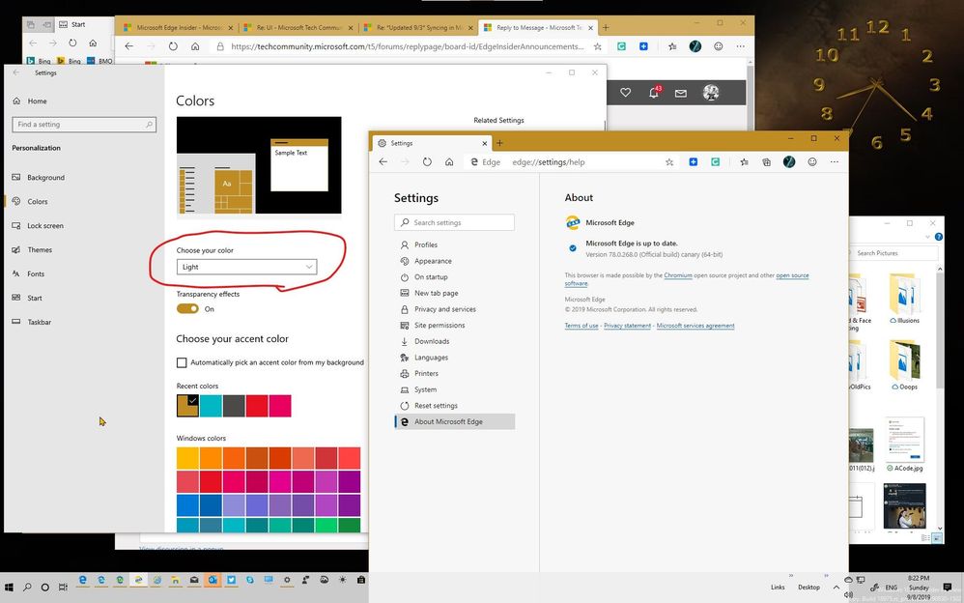Refresh the edge://settings/help page
964x603 pixels.
point(427,161)
